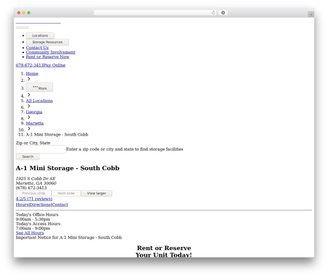328x277 pixels.
Task: Click the (678) 672-3413 phone text
Action: click(31, 188)
